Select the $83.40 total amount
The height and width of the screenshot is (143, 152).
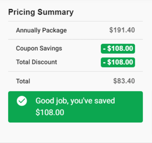click(124, 81)
